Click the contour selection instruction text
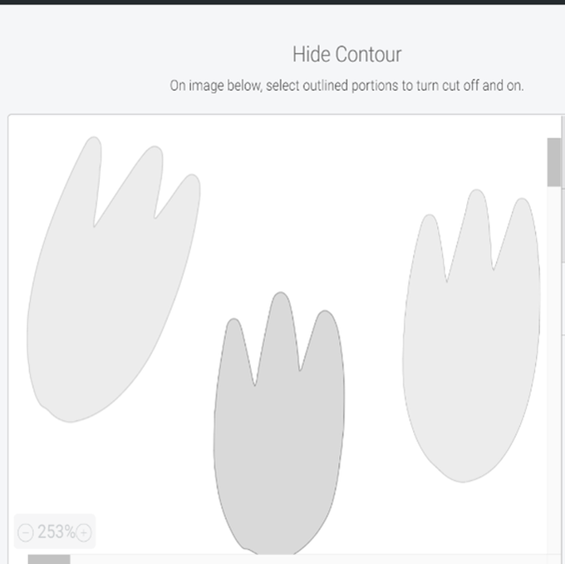The width and height of the screenshot is (565, 564). click(x=346, y=85)
